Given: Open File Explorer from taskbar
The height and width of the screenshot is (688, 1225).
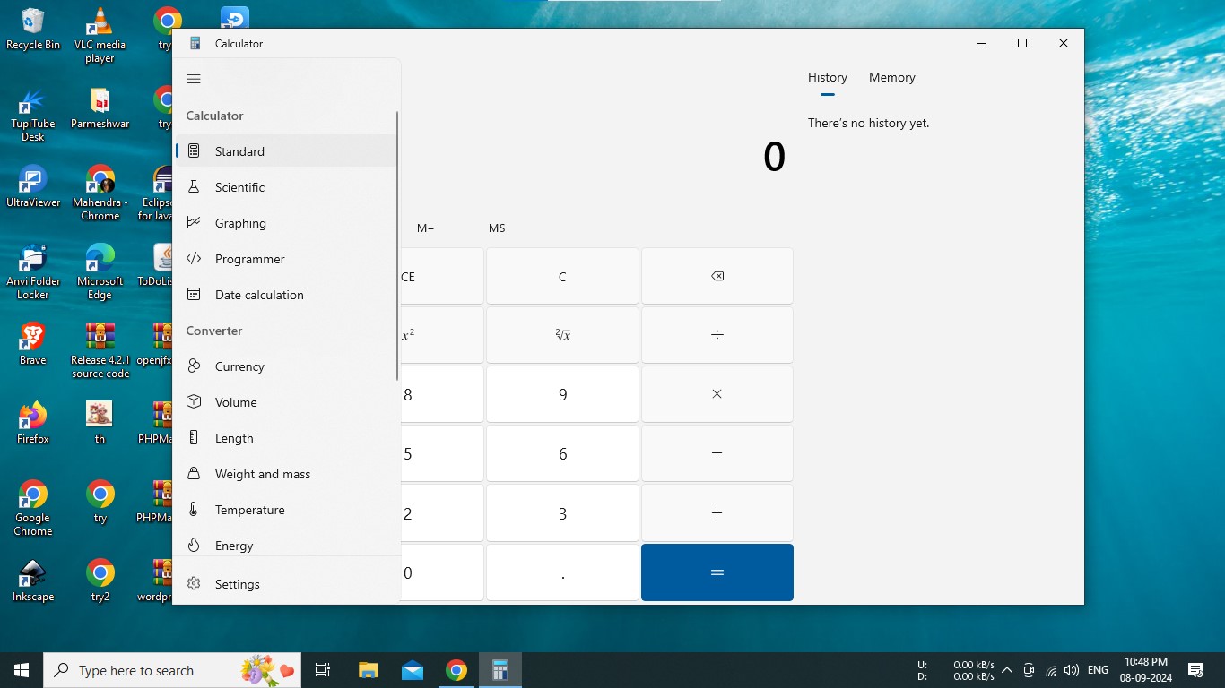Looking at the screenshot, I should [x=368, y=670].
